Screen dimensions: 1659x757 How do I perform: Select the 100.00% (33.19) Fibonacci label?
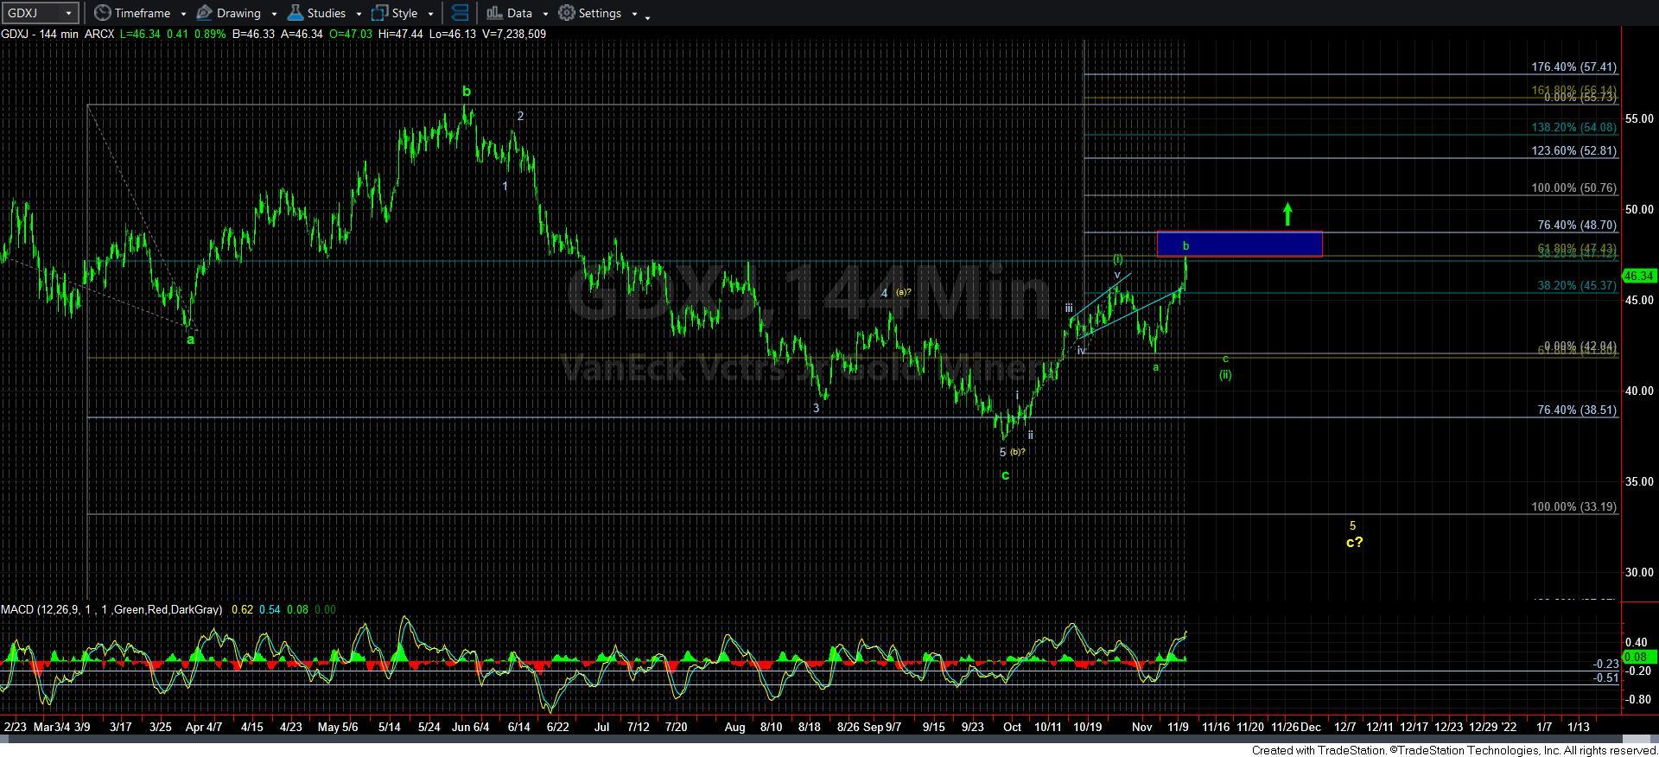pos(1573,506)
